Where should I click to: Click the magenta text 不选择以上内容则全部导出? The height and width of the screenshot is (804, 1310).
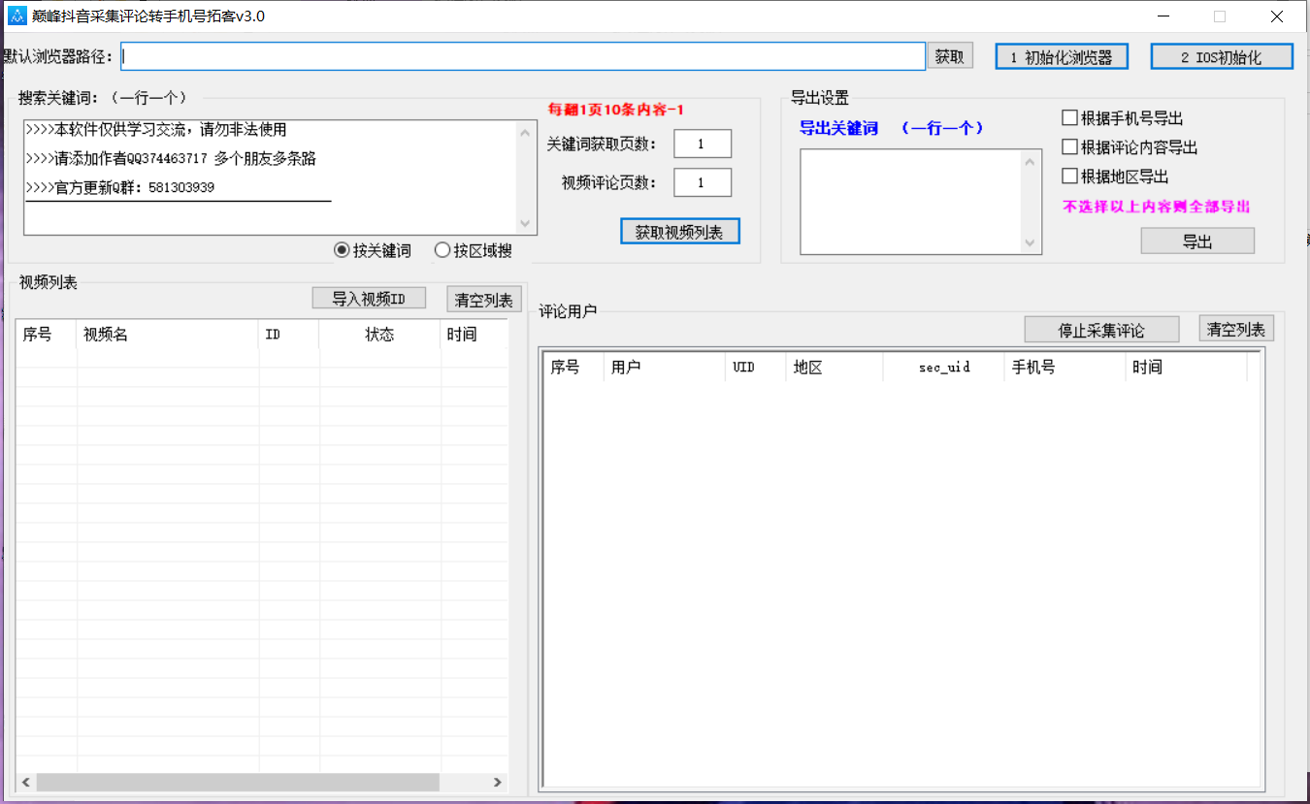tap(1157, 207)
